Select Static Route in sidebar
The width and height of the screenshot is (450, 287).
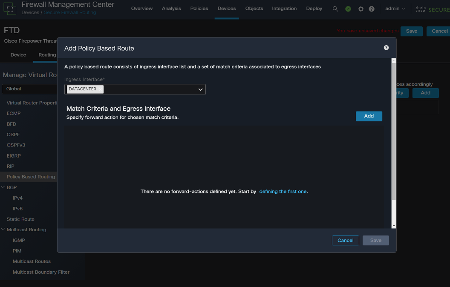20,219
